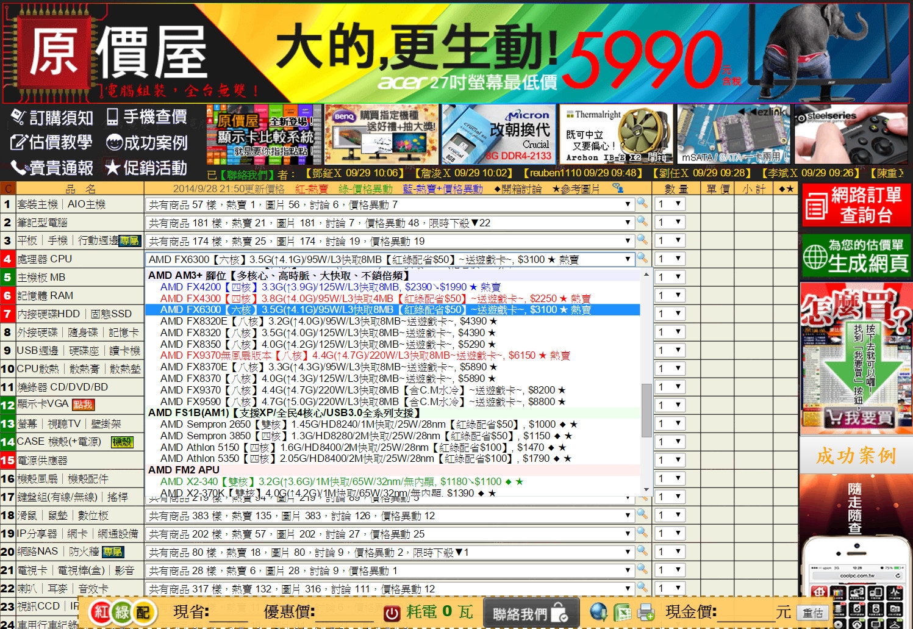The image size is (913, 629).
Task: Click the 重估 reset button
Action: point(813,613)
